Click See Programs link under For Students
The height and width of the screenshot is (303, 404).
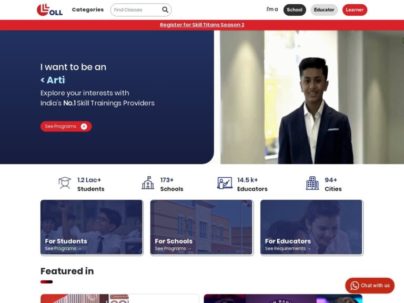[63, 248]
